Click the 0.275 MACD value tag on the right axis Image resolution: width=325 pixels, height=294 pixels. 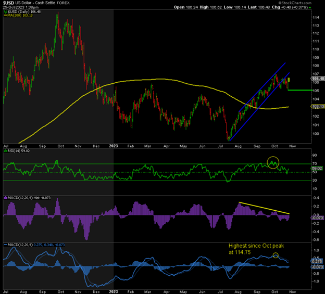(x=317, y=262)
